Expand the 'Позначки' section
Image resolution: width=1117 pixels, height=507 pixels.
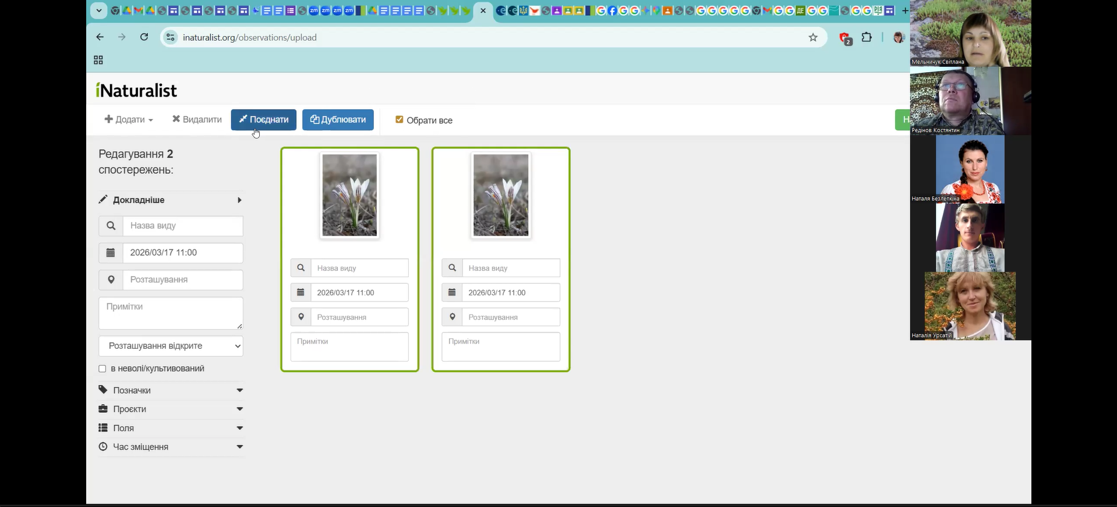tap(171, 390)
